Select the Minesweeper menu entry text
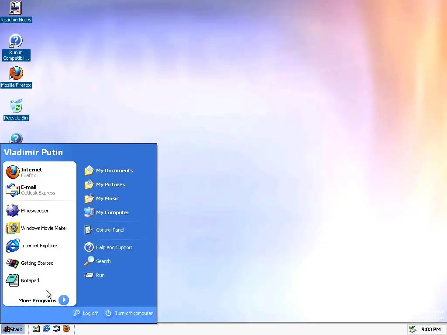This screenshot has height=335, width=447. 35,211
